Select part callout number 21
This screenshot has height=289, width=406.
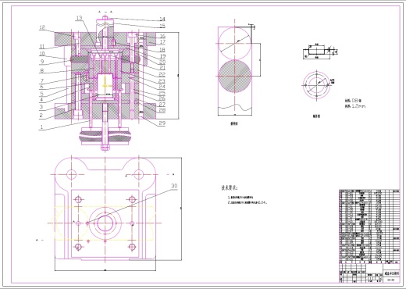[x=162, y=68]
